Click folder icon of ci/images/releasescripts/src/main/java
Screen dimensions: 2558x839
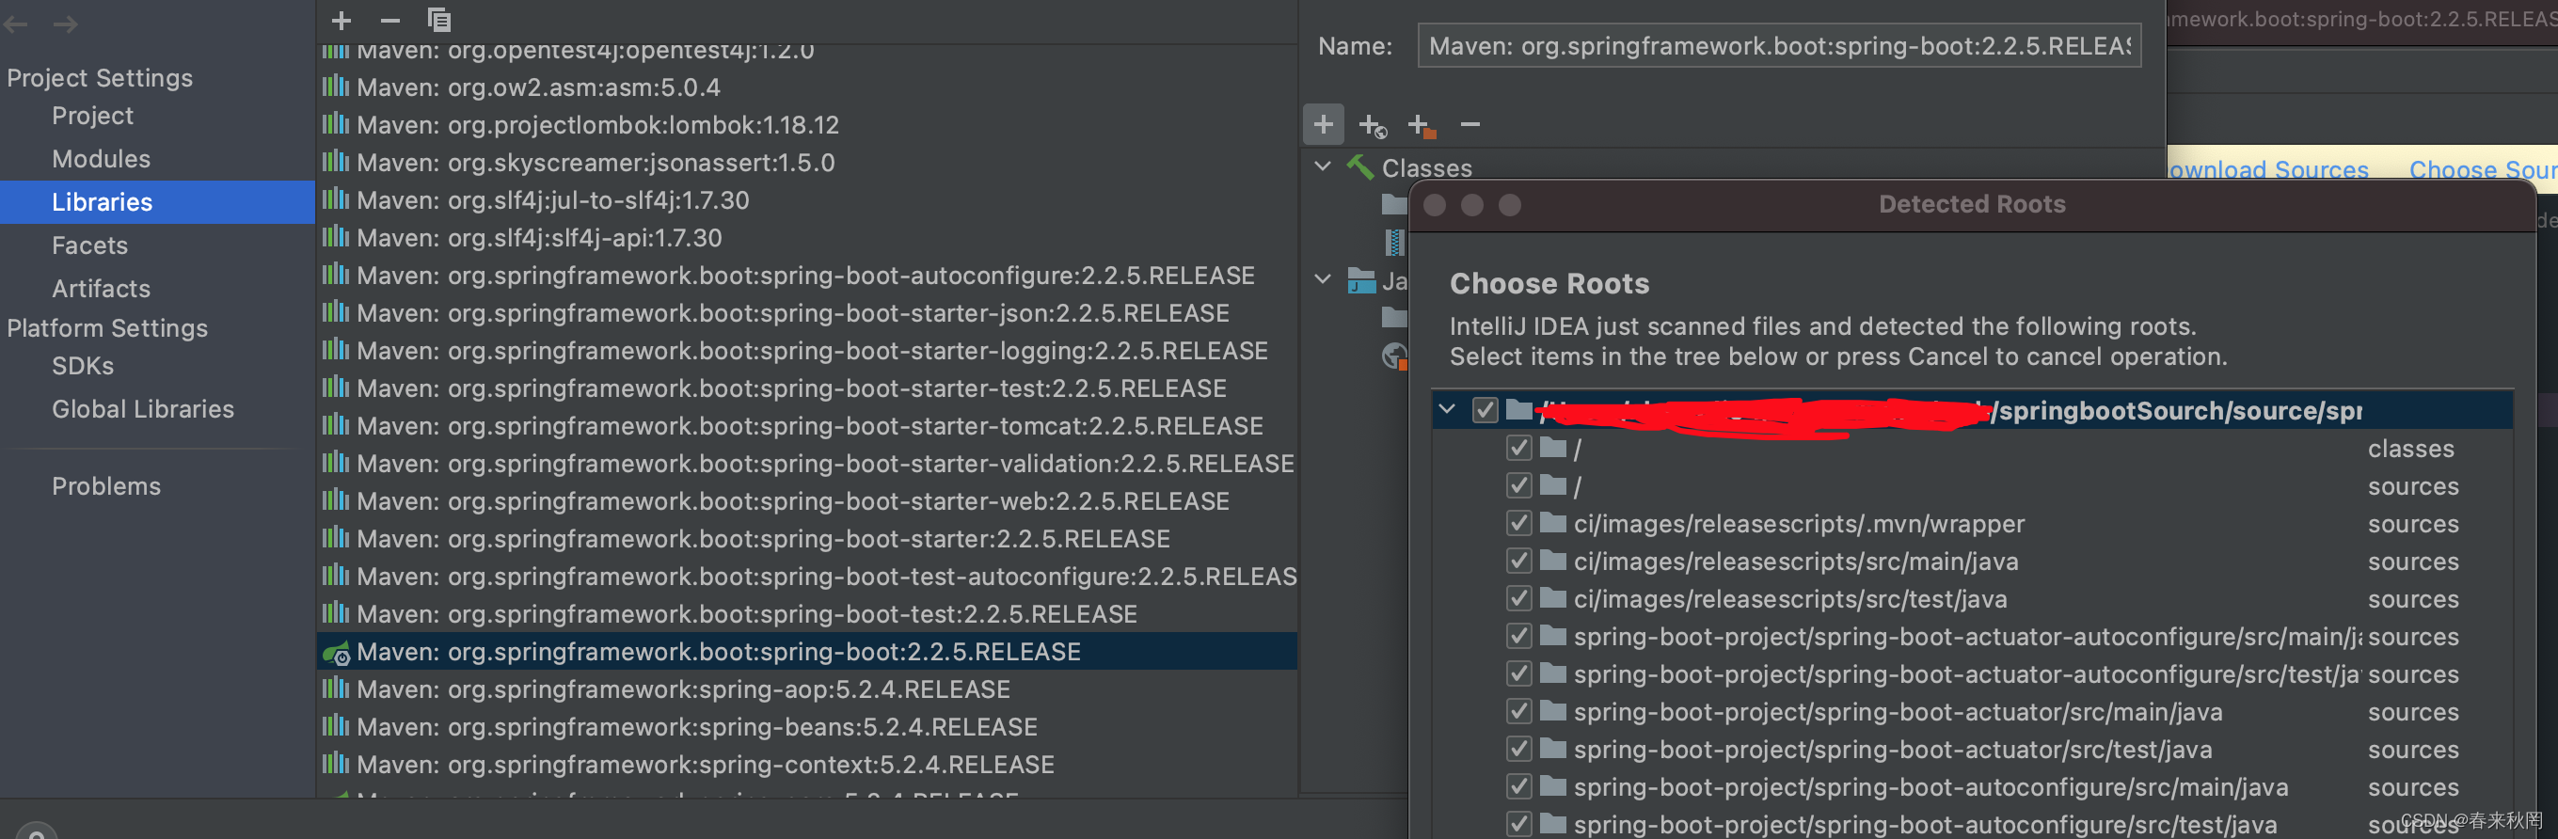point(1553,561)
